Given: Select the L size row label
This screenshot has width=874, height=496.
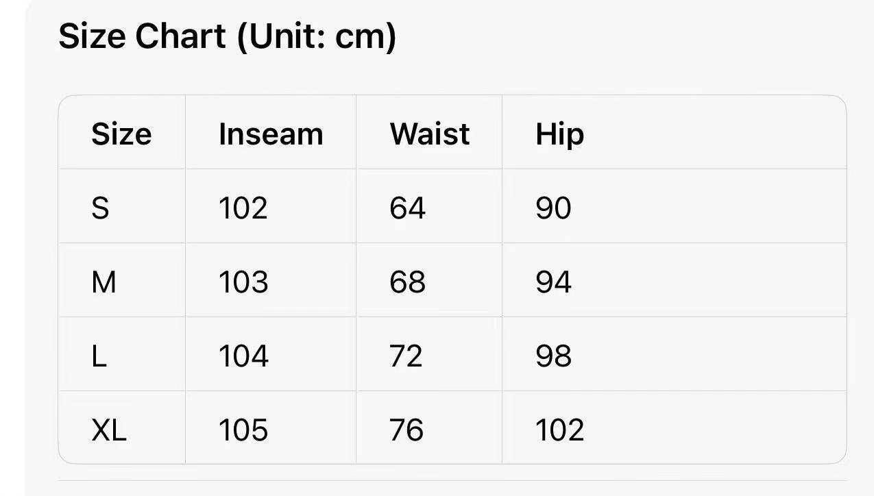Looking at the screenshot, I should [x=99, y=356].
